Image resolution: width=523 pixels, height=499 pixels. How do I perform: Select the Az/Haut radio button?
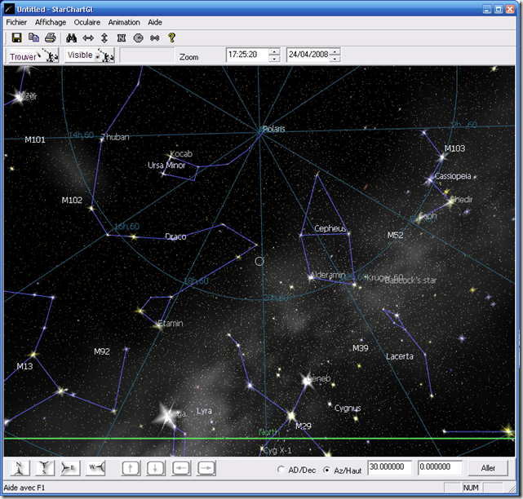pos(327,470)
